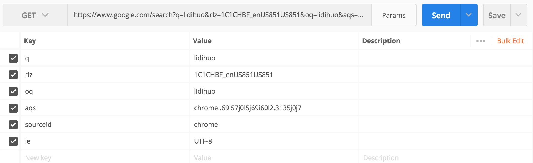
Task: Toggle the aqs parameter checkbox
Action: [13, 108]
